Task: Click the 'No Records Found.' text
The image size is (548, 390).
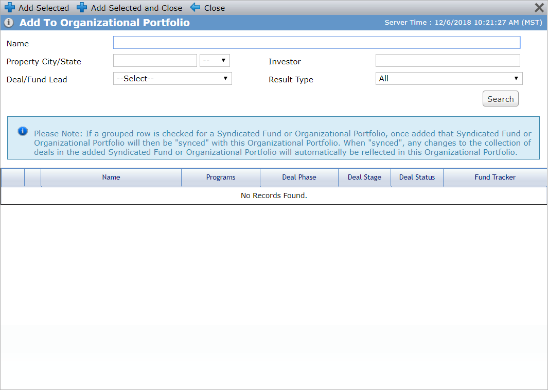Action: 274,196
